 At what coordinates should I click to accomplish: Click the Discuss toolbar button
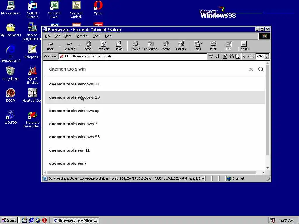243,46
